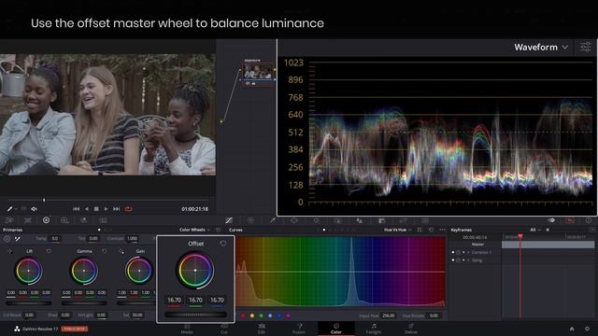Select the Offset red value field
Image resolution: width=598 pixels, height=336 pixels.
(x=175, y=301)
